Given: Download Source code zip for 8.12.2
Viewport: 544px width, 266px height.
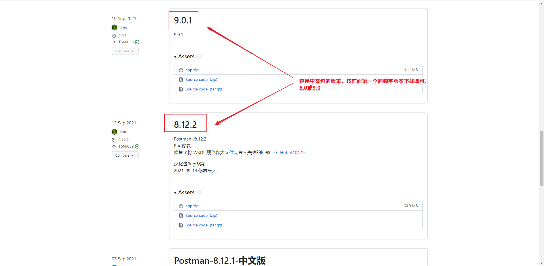Looking at the screenshot, I should [201, 216].
